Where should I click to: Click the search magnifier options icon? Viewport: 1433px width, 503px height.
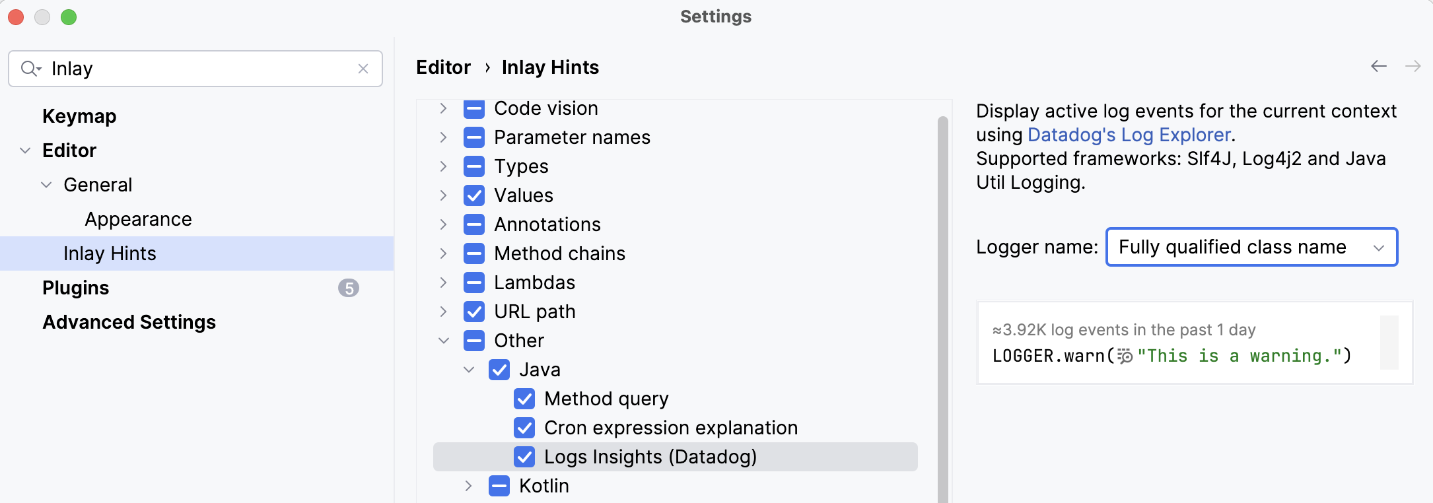[x=30, y=69]
